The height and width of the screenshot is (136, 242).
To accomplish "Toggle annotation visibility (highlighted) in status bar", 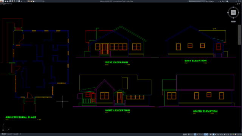I will coord(213,134).
